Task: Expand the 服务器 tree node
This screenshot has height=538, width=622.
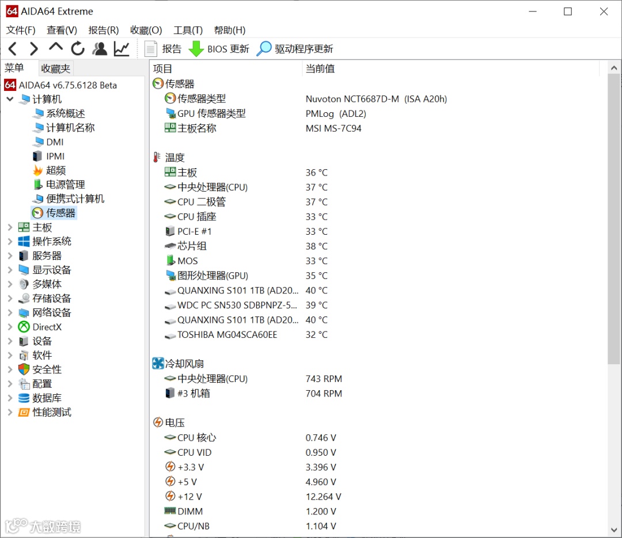Action: pos(10,255)
